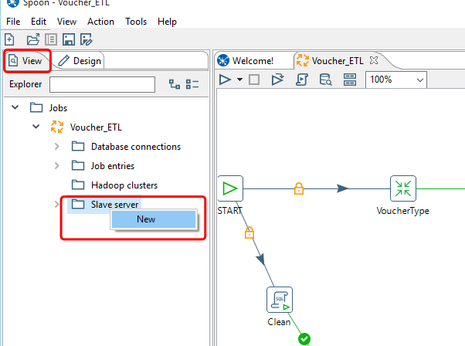Select the Clean SQL job entry icon
Viewport: 465px width, 346px height.
(x=280, y=300)
